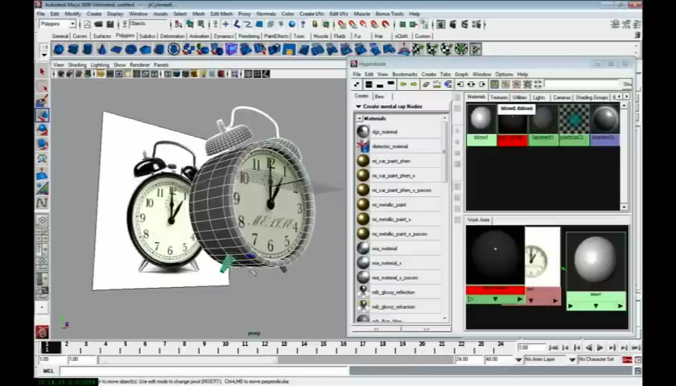
Task: Go to start of playback range
Action: point(554,347)
